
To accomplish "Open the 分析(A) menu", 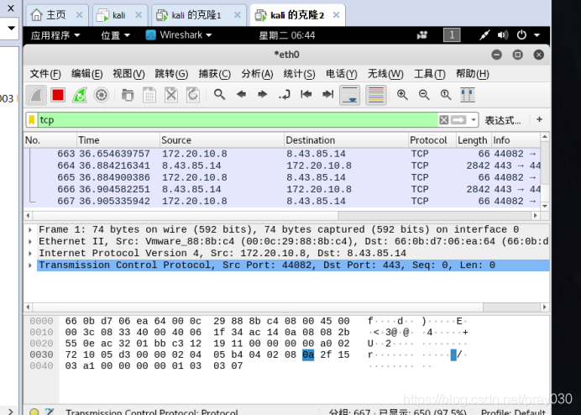I will click(257, 74).
